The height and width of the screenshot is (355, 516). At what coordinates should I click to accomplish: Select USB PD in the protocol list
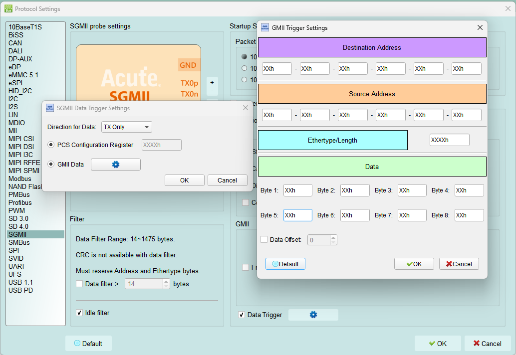pyautogui.click(x=35, y=290)
